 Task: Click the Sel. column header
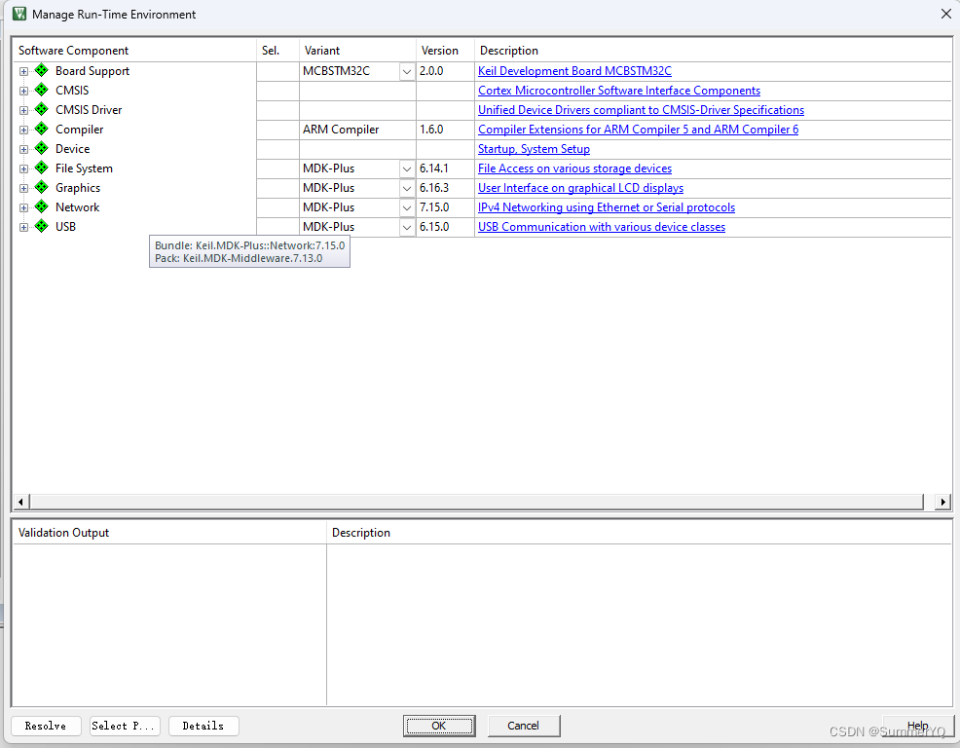pos(277,51)
